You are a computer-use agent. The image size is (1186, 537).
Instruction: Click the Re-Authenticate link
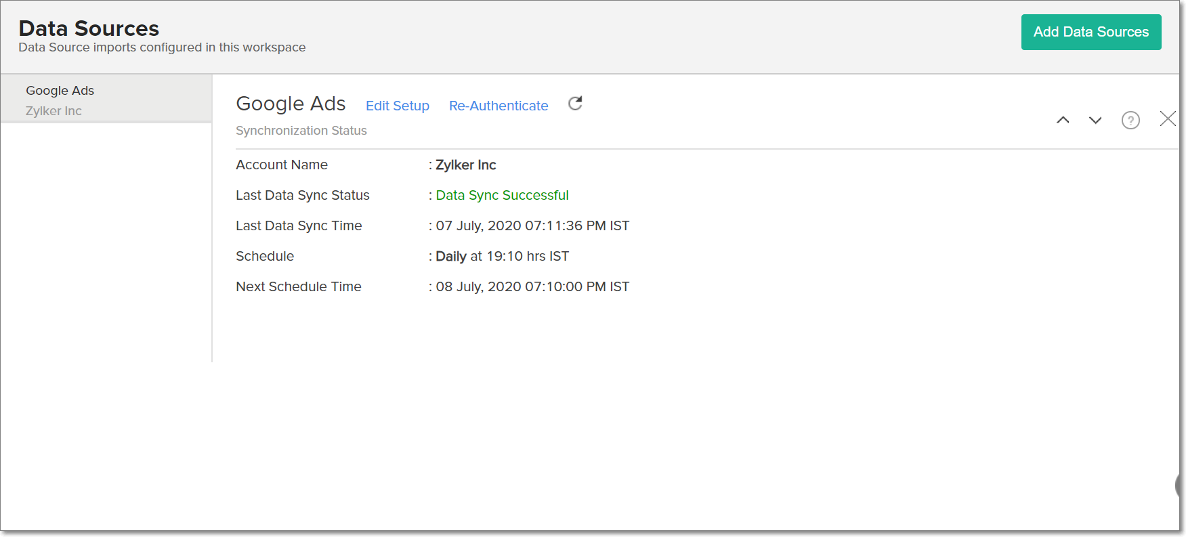499,106
